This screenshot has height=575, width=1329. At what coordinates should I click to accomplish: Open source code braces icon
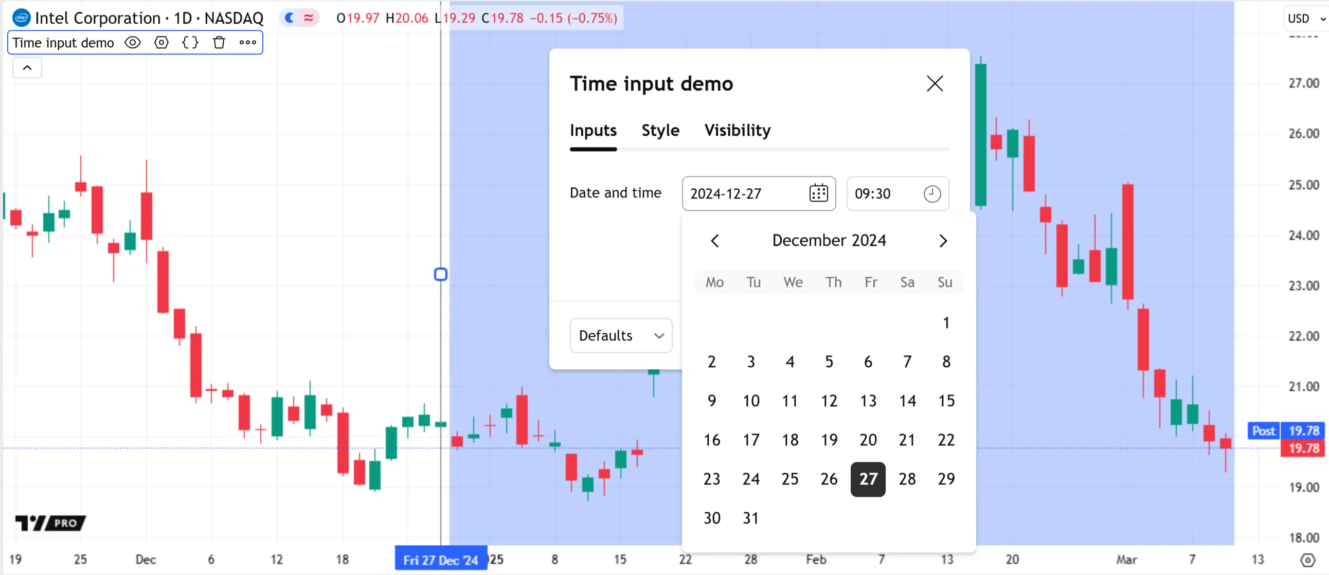click(190, 42)
